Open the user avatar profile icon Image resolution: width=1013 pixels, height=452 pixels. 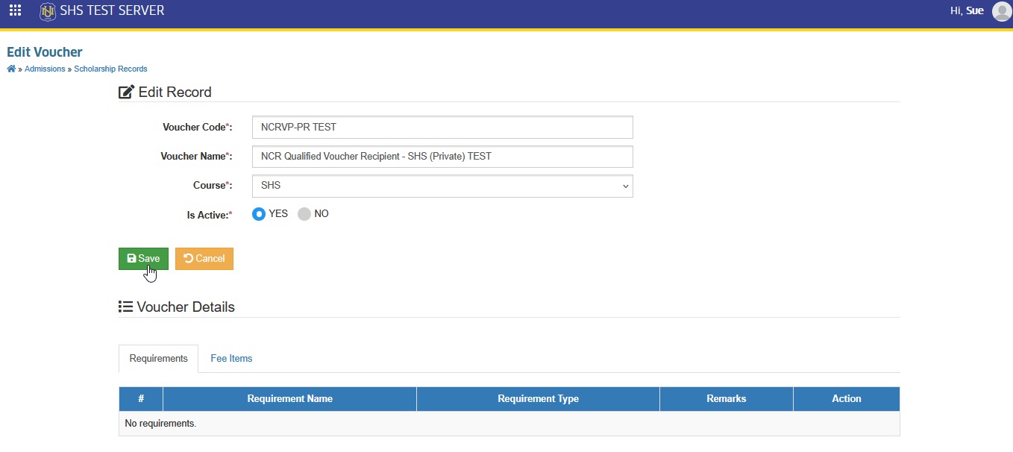[x=1001, y=11]
